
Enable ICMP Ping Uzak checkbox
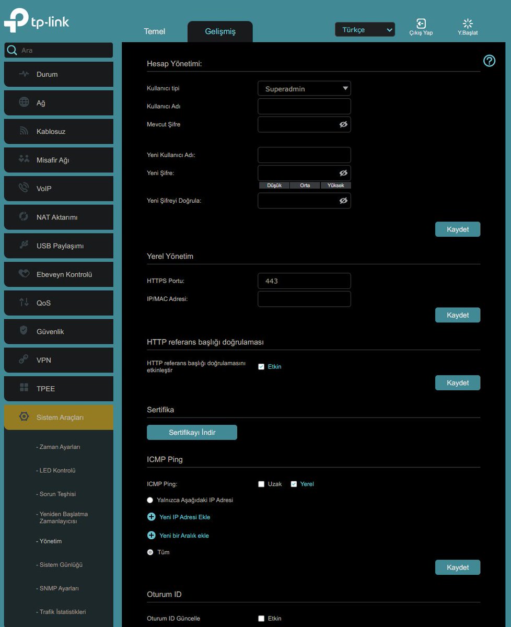click(261, 484)
